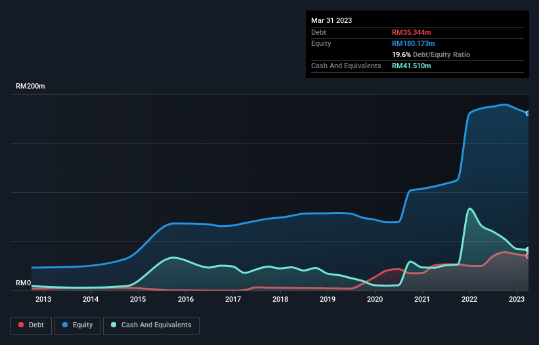The image size is (539, 345).
Task: Click the RM0 y-axis label
Action: [x=24, y=283]
